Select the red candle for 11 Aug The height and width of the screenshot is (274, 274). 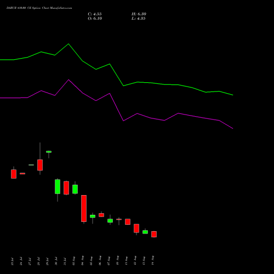click(x=128, y=221)
